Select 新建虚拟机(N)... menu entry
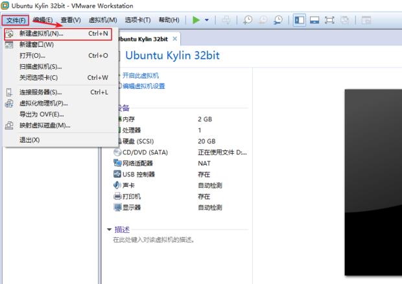Screen dimensions: 402x284 coord(58,34)
